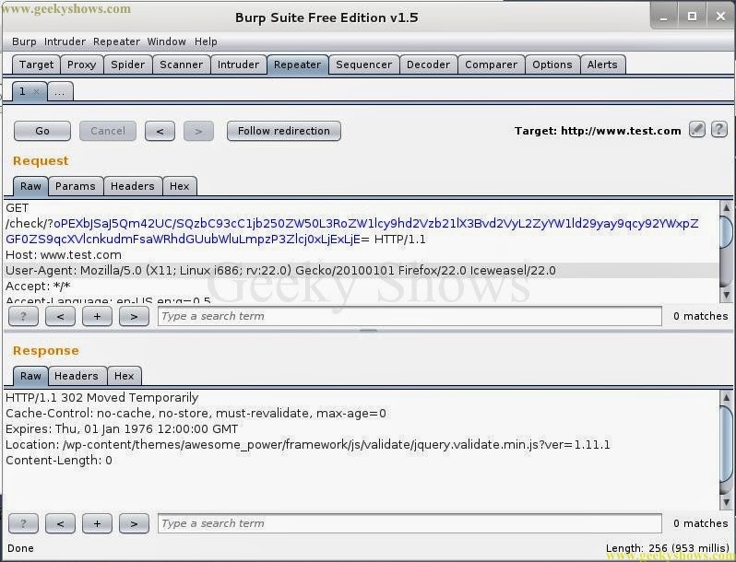Send request with Go button
The image size is (736, 562).
tap(42, 131)
